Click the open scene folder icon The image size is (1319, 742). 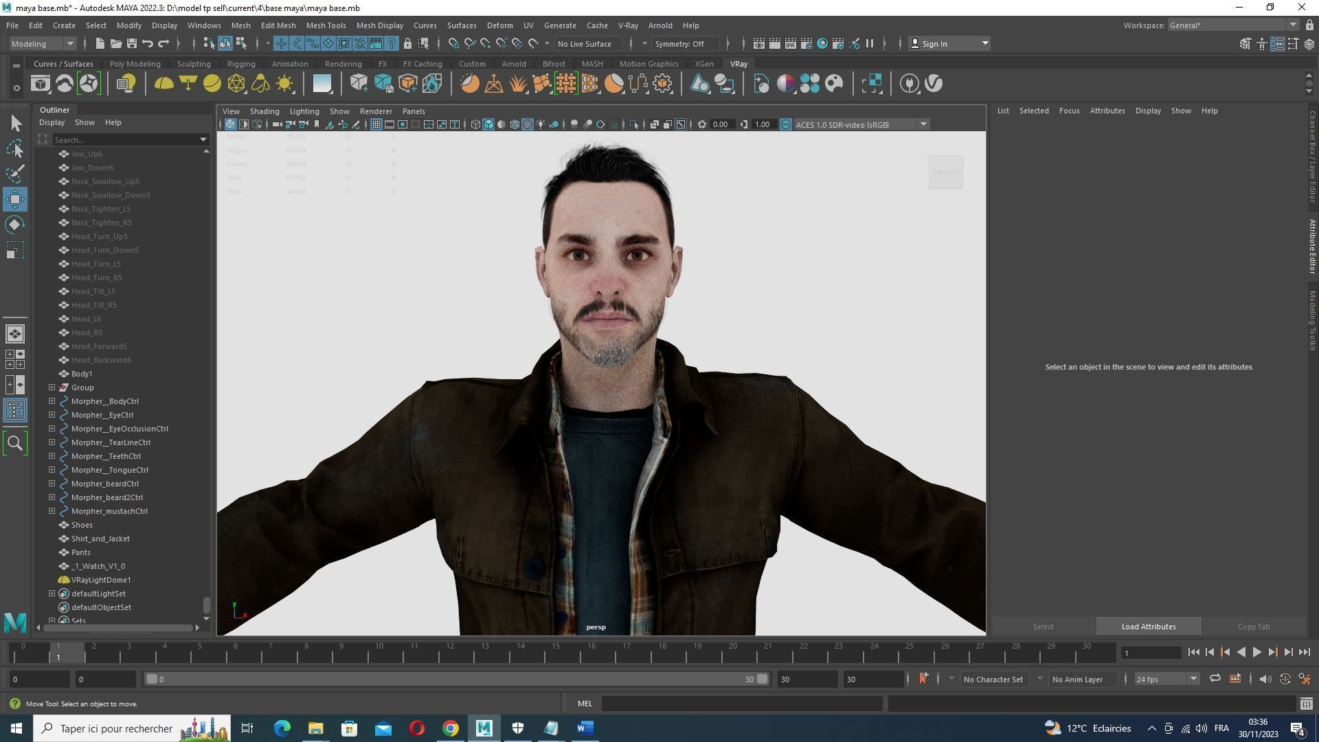tap(115, 44)
